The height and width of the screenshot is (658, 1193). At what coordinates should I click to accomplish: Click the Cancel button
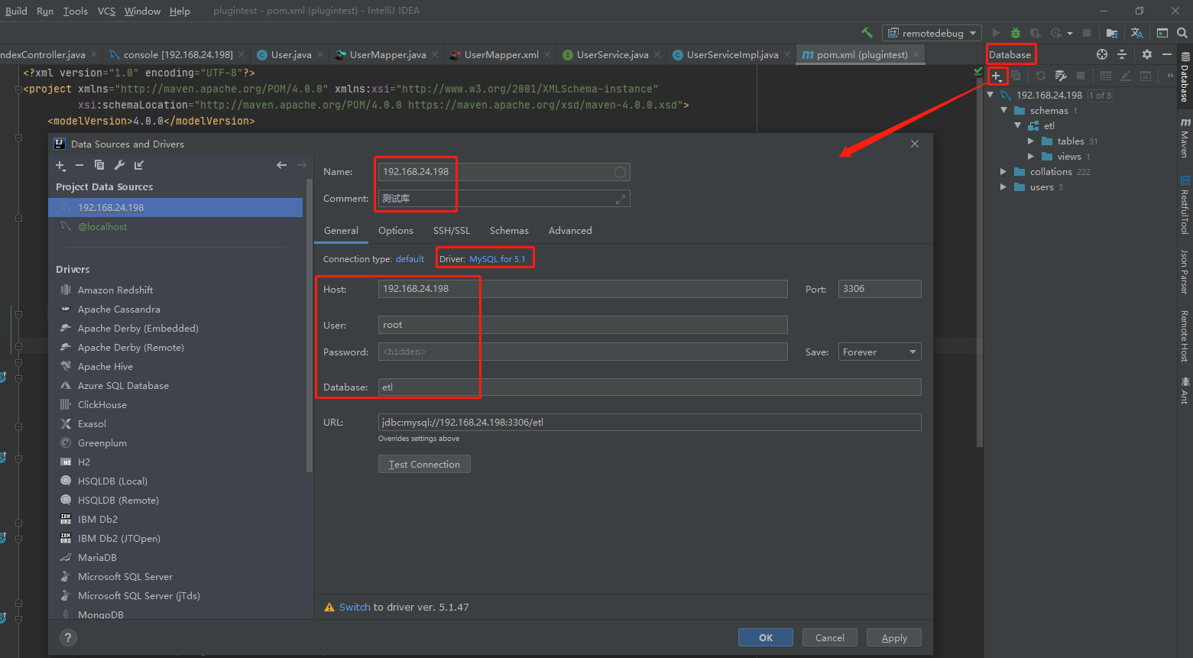[829, 637]
